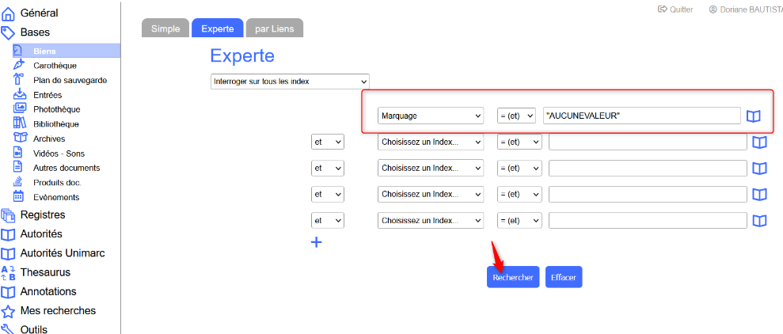
Task: Click the Photothèque icon in the sidebar
Action: coord(19,109)
